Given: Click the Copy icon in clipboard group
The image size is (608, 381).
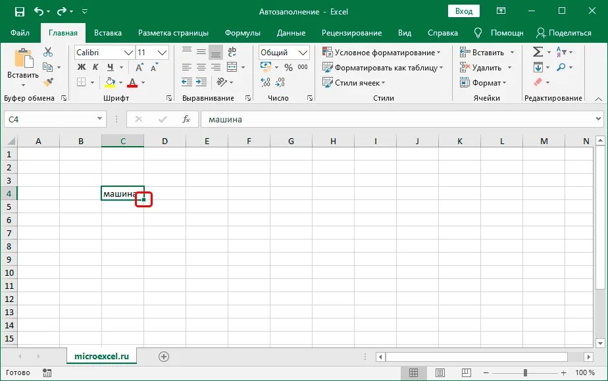Looking at the screenshot, I should tap(47, 67).
